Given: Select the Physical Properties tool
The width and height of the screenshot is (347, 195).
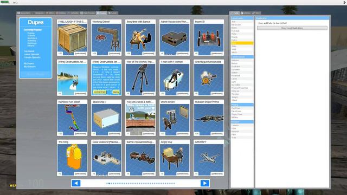Looking at the screenshot, I should coord(242,88).
